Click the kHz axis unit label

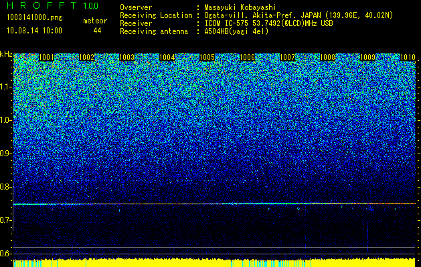coord(6,54)
